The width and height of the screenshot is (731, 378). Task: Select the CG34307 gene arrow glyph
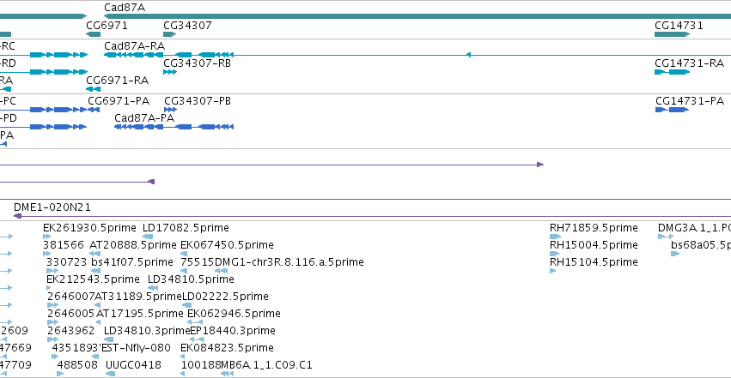point(170,34)
